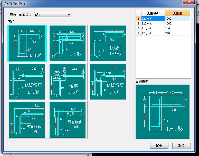Close the 选择参数化图形 dialog
Screen dimensions: 199x156
(188, 2)
